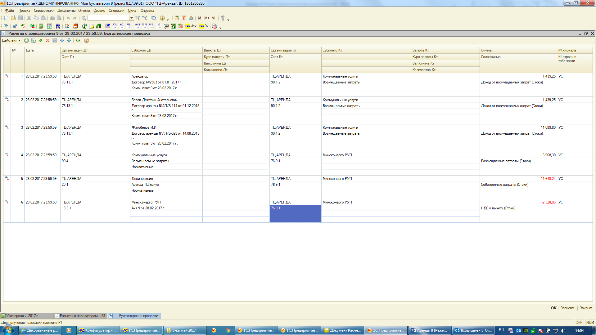
Task: Click the calculator toolbar icon
Action: coord(177,18)
